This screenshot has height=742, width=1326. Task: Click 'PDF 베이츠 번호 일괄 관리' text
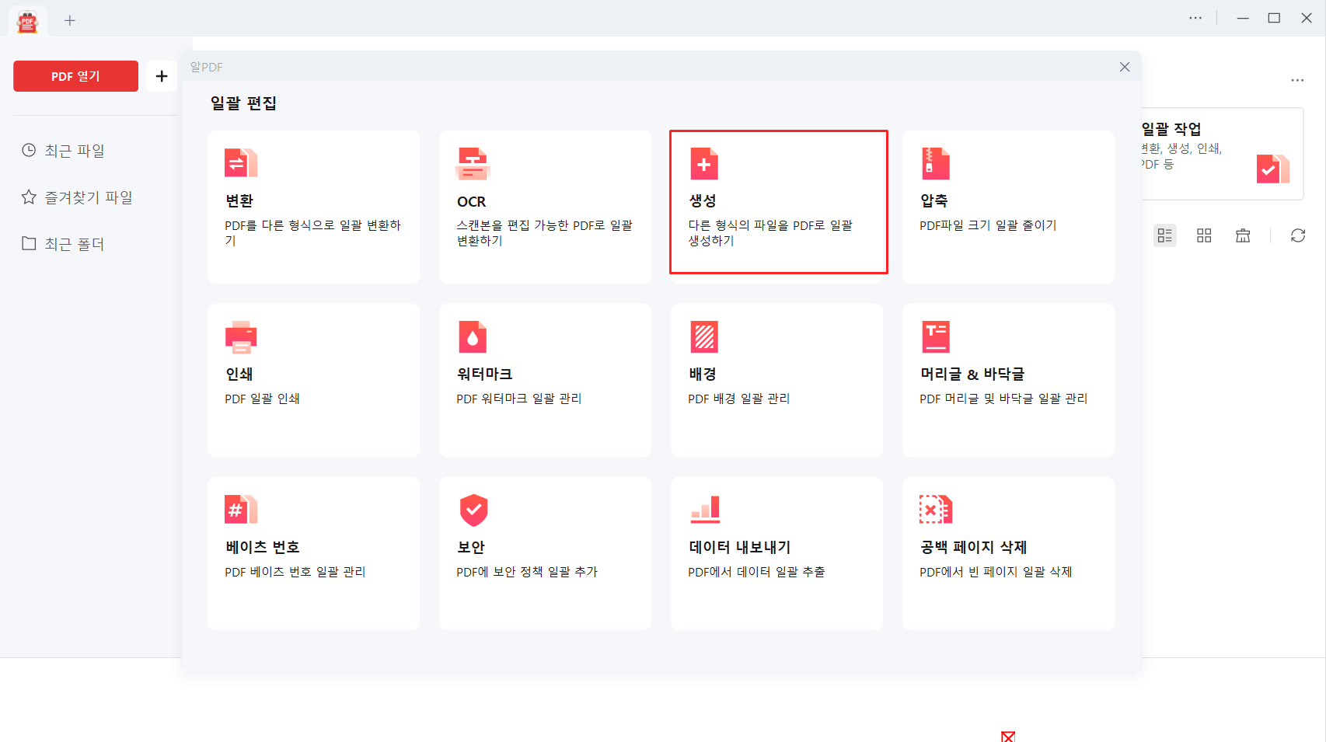point(295,572)
